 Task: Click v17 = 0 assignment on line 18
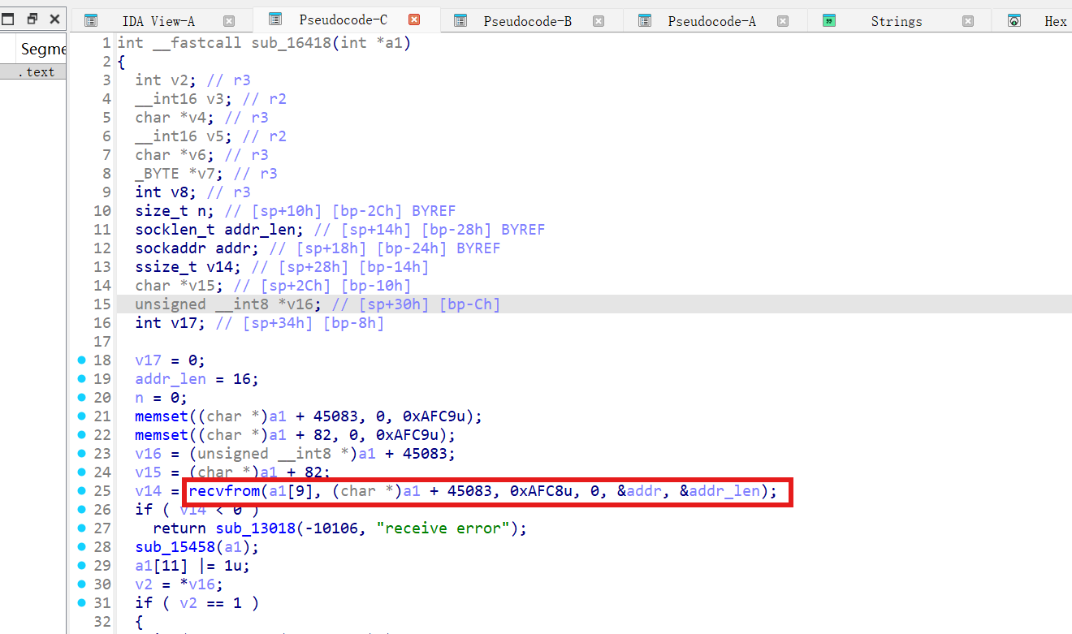click(171, 360)
